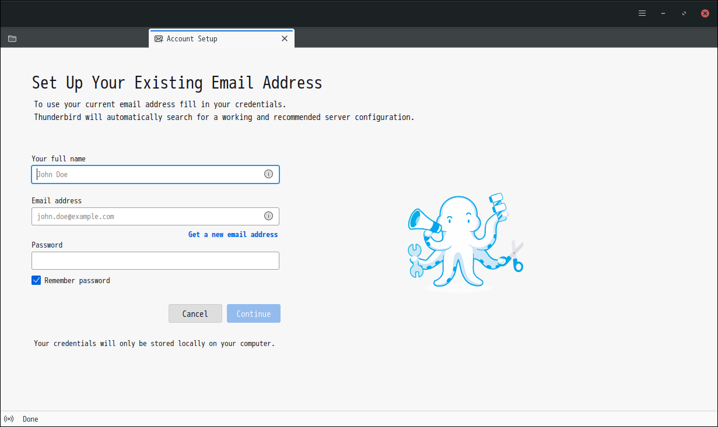The height and width of the screenshot is (427, 718).
Task: Click the Done status bar text
Action: pos(30,419)
